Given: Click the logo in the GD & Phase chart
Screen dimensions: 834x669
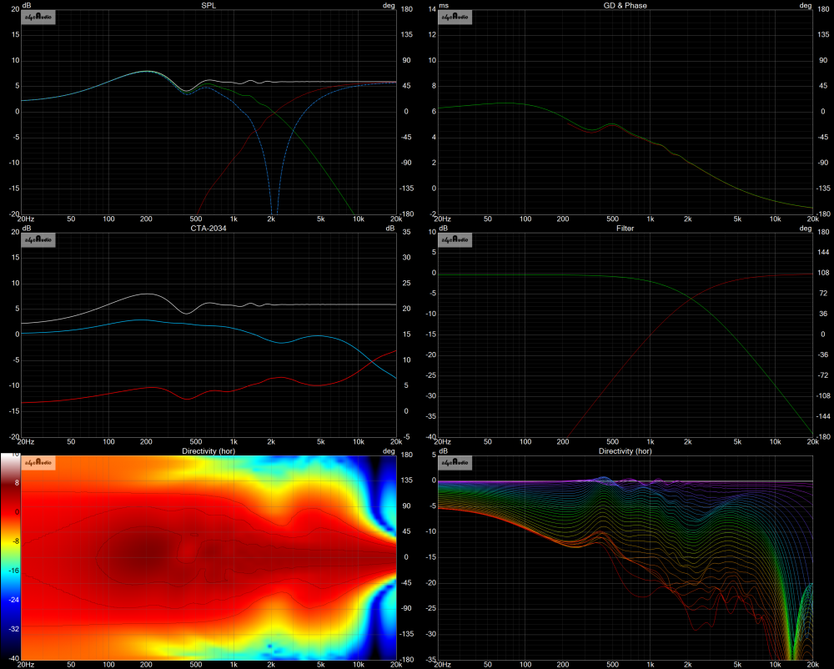Looking at the screenshot, I should pyautogui.click(x=455, y=17).
